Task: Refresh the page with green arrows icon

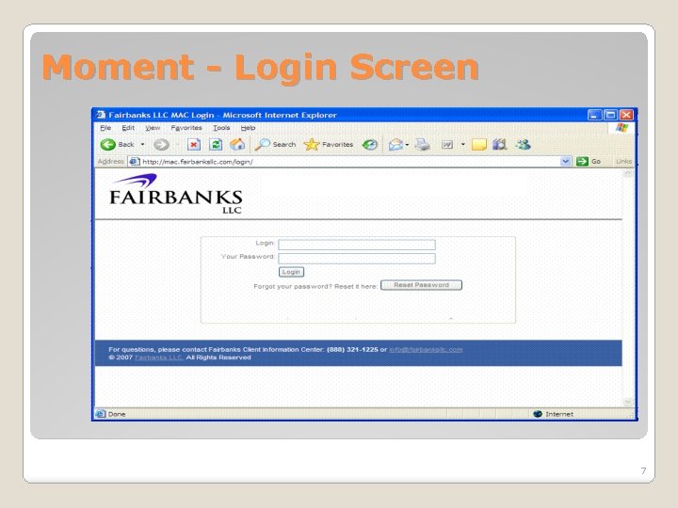Action: 216,144
